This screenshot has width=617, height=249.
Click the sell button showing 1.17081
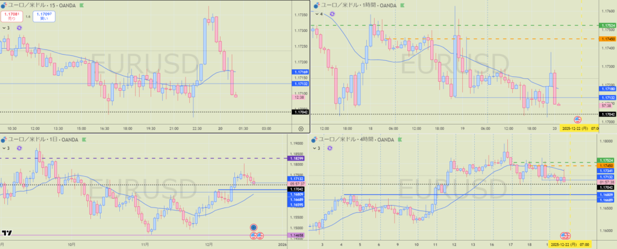11,16
